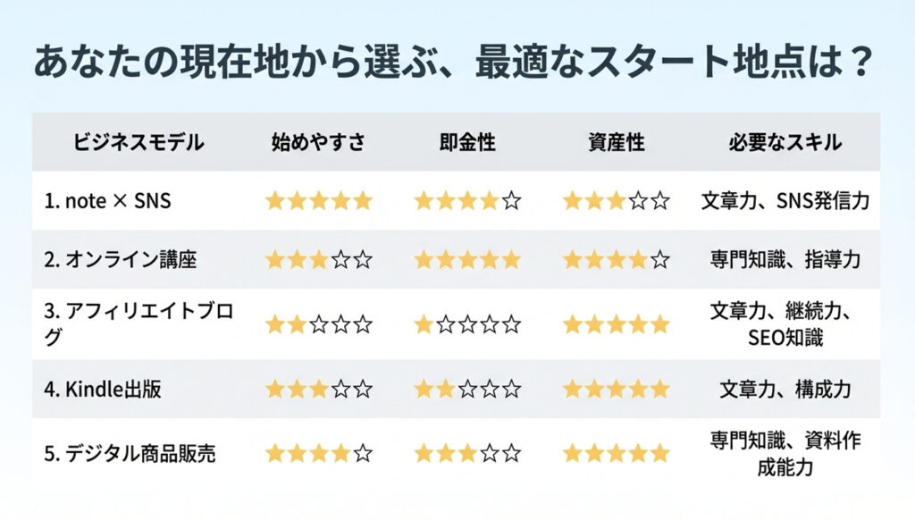Click the 資産性 column header
Image resolution: width=915 pixels, height=521 pixels.
pos(616,142)
